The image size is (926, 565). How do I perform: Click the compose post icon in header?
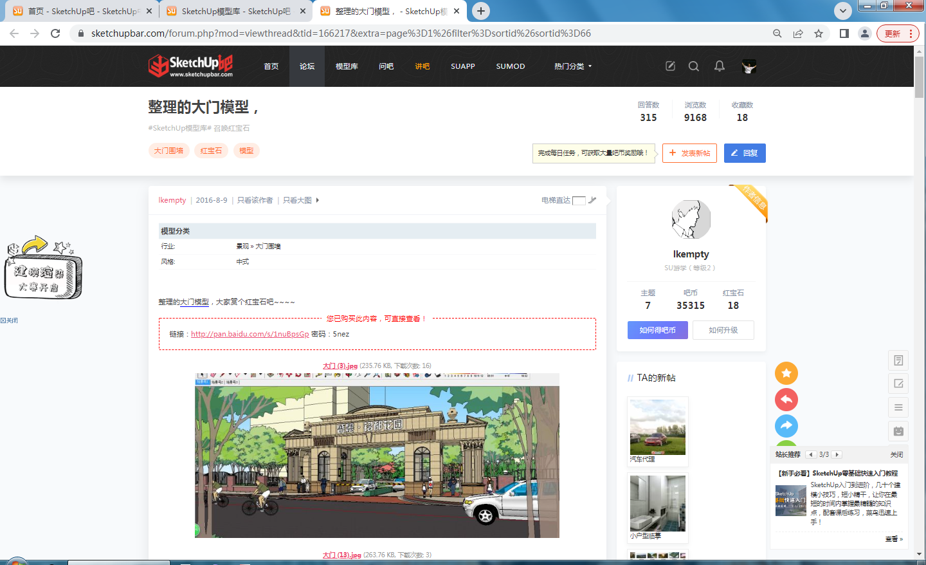pyautogui.click(x=670, y=66)
